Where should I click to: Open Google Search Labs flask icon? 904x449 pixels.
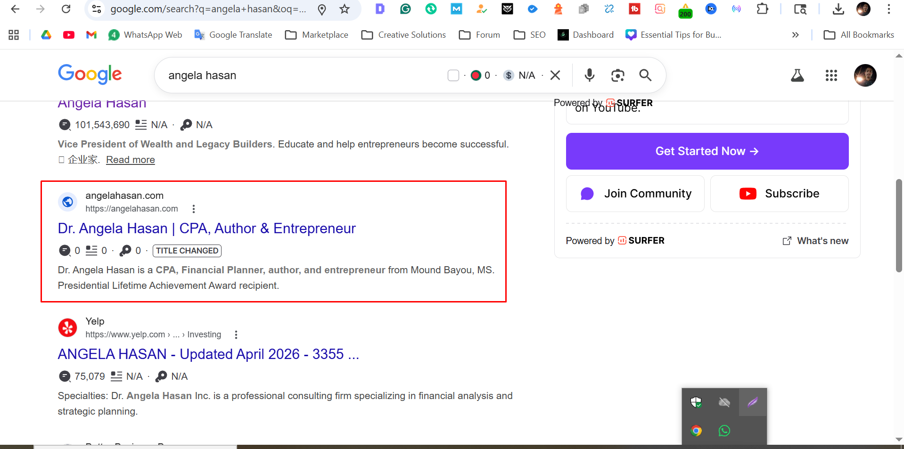click(797, 75)
